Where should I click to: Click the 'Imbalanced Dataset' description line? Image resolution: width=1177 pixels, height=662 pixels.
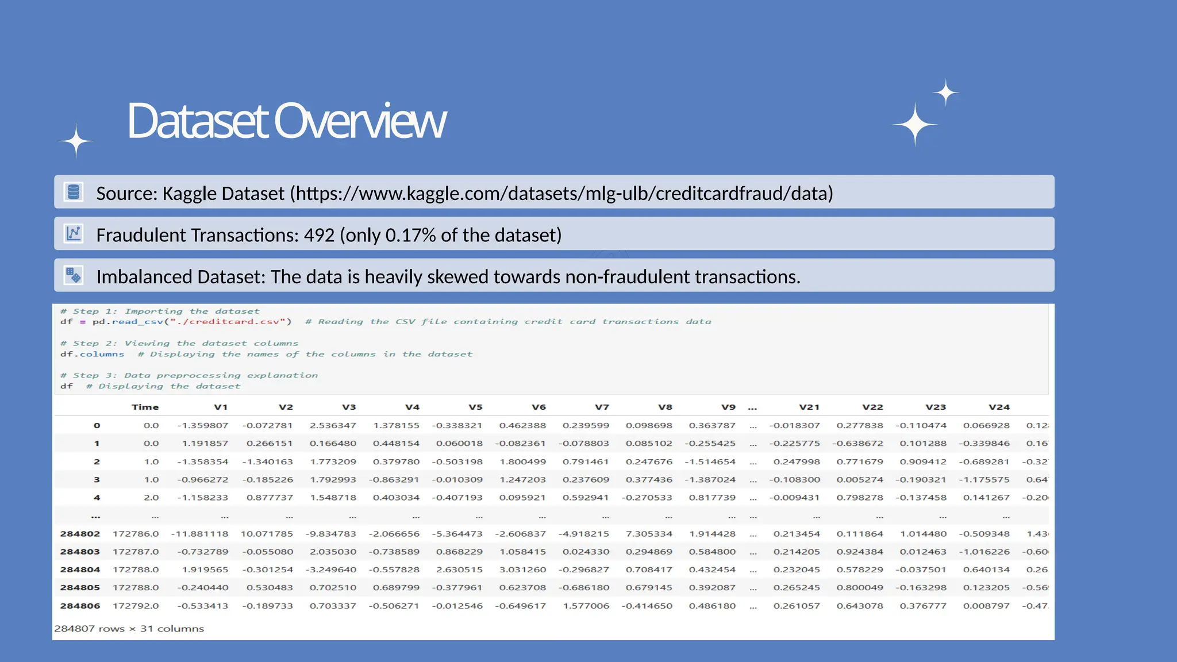click(x=448, y=277)
